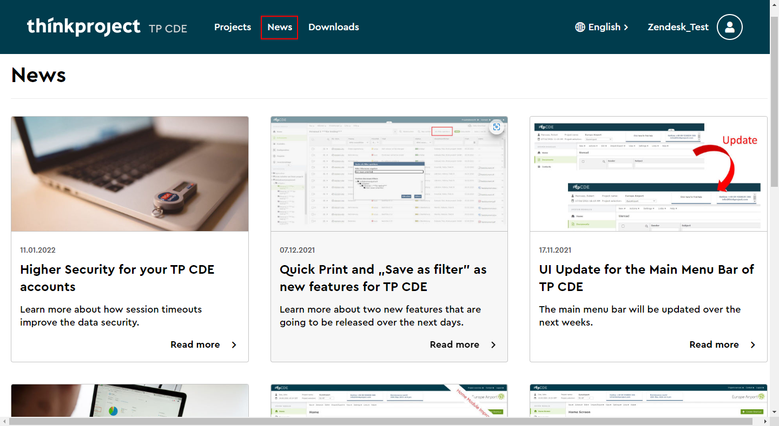Image resolution: width=779 pixels, height=426 pixels.
Task: Click the scroll up arrow of the vertical scrollbar
Action: click(774, 4)
